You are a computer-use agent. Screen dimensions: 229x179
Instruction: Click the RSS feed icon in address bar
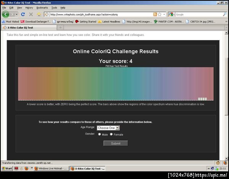point(155,14)
